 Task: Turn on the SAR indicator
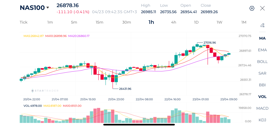click(262, 73)
